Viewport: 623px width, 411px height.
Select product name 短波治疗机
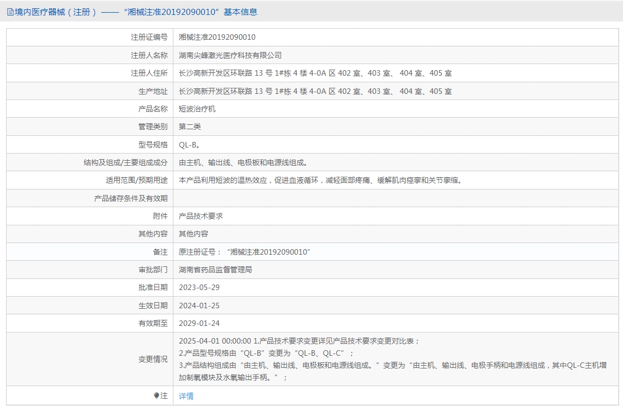click(x=197, y=109)
